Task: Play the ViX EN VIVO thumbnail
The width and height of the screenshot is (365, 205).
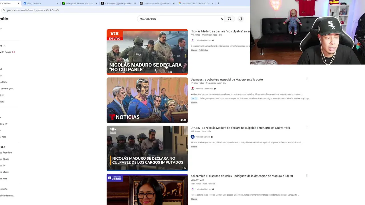Action: (147, 52)
